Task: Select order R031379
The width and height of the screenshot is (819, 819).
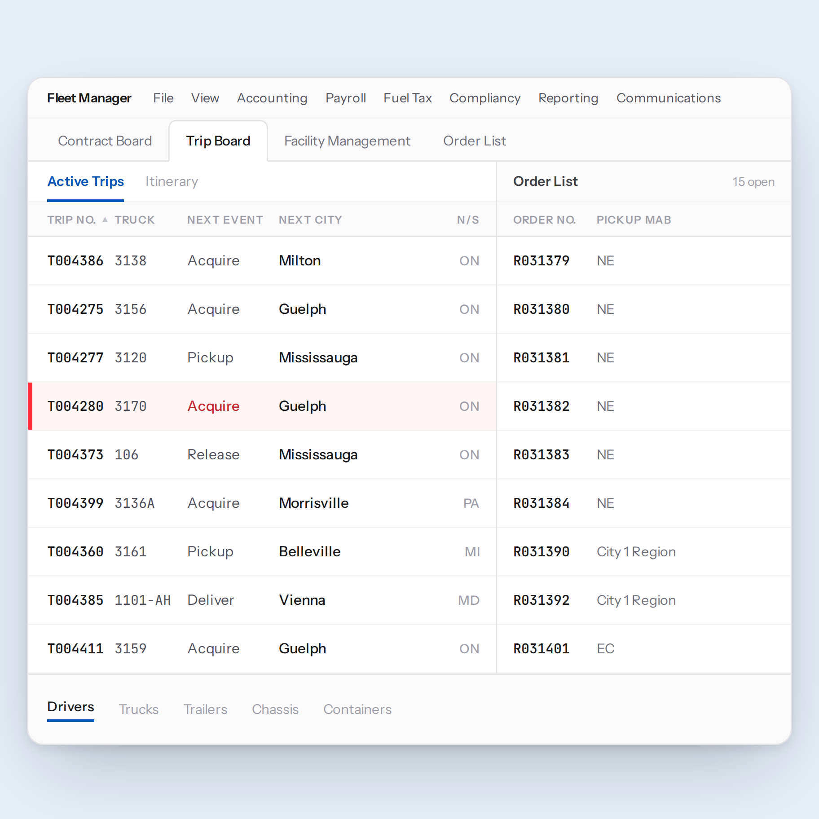Action: coord(644,261)
